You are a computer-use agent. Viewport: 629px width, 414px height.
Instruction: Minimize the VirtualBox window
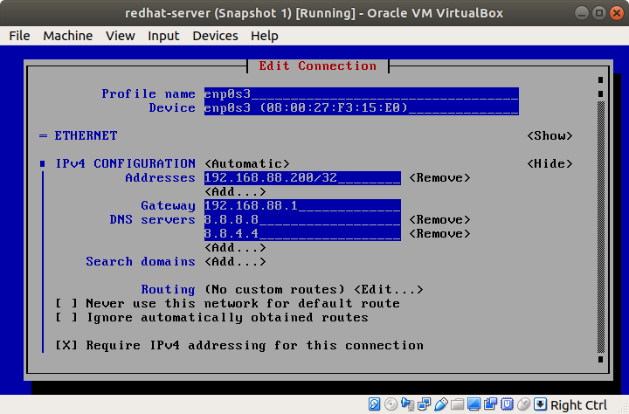[x=582, y=13]
